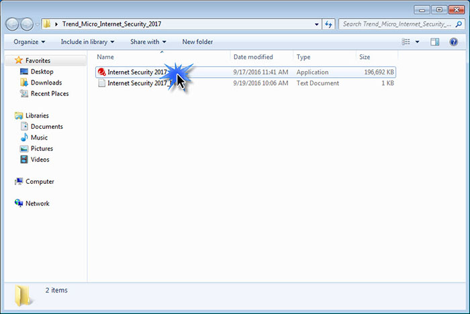Select Internet Security 2017 text document

[x=246, y=83]
